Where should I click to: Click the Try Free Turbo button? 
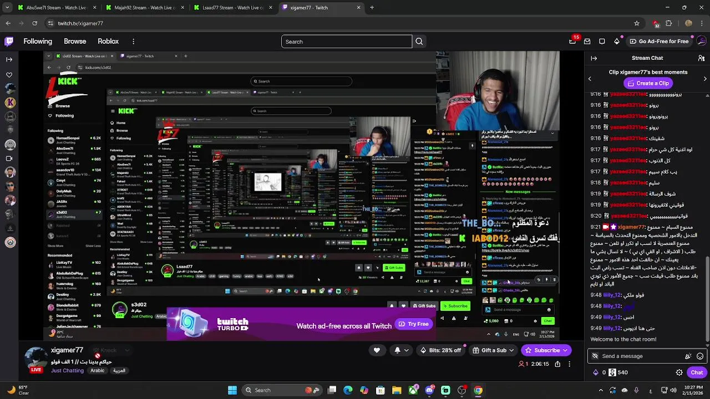pos(413,324)
